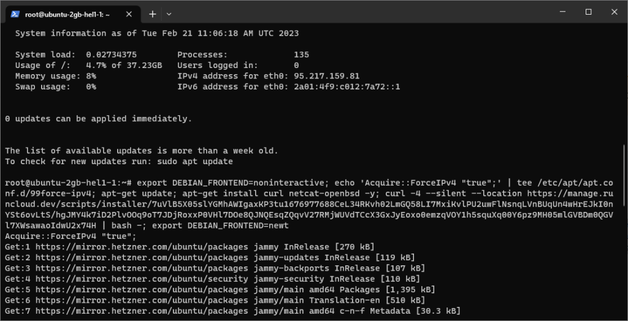The image size is (628, 321).
Task: Open the Get:7 c-n-f Metadata mirror URL
Action: [x=130, y=311]
